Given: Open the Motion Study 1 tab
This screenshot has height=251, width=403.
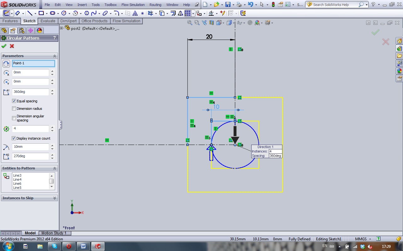Looking at the screenshot, I should (54, 233).
